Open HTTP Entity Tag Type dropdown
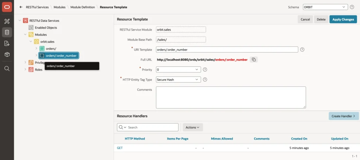Viewport: 360px width, 160px height. coord(178,79)
